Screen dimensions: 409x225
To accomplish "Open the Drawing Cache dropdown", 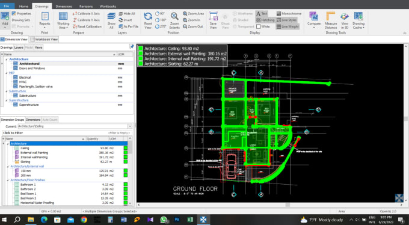I will coord(358,20).
